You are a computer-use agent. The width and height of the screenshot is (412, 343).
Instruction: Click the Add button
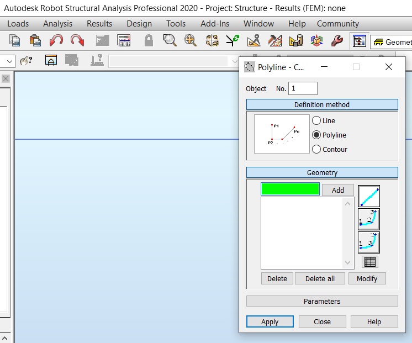(x=337, y=190)
